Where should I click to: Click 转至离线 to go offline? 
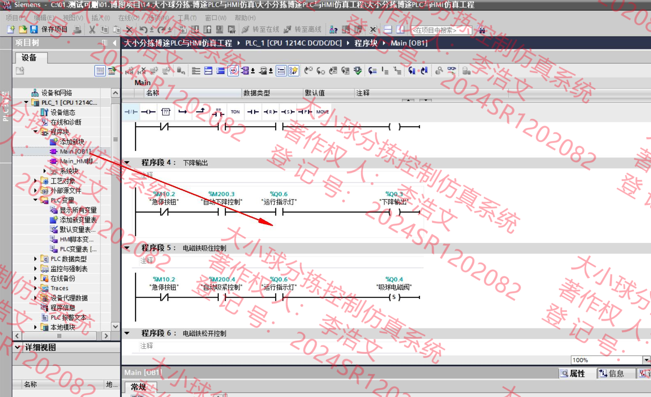(302, 30)
